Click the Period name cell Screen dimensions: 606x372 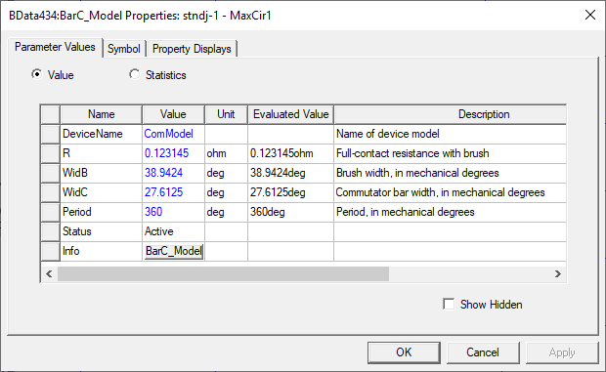102,212
